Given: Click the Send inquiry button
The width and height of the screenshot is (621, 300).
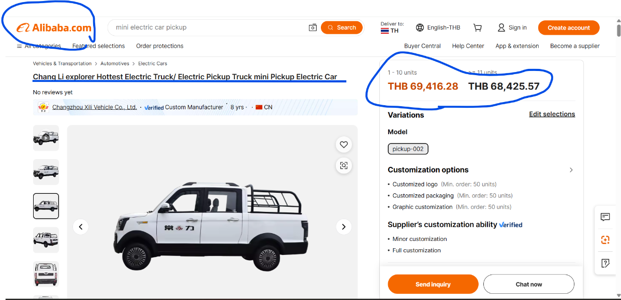Looking at the screenshot, I should click(x=433, y=284).
